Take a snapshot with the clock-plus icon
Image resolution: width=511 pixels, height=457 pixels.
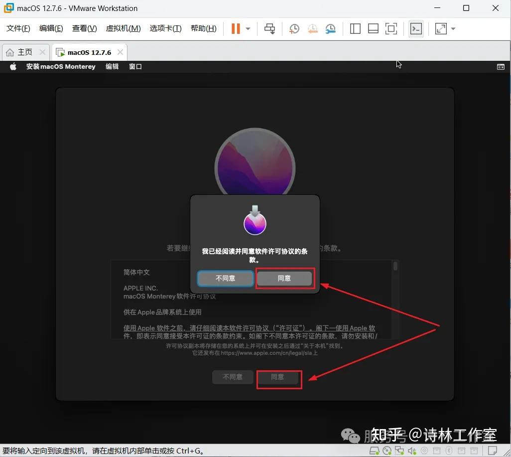coord(294,29)
